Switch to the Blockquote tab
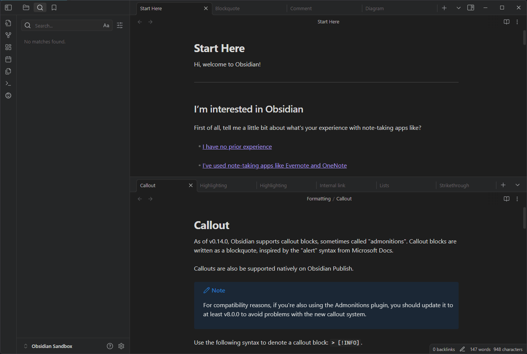527x354 pixels. coord(227,8)
